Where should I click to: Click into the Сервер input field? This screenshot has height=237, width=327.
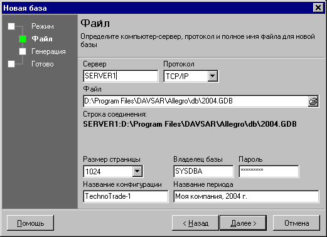point(121,76)
